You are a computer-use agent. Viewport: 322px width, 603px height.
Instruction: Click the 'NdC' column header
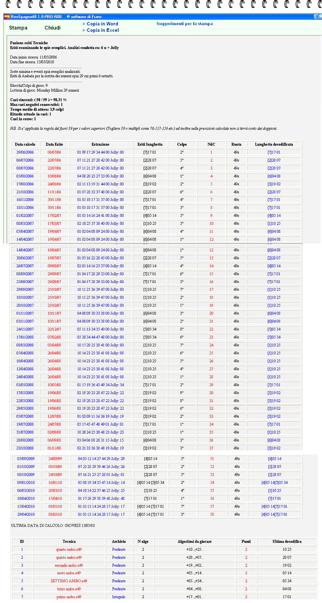tap(211, 144)
